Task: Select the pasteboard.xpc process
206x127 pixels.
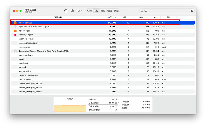Action: click(103, 55)
